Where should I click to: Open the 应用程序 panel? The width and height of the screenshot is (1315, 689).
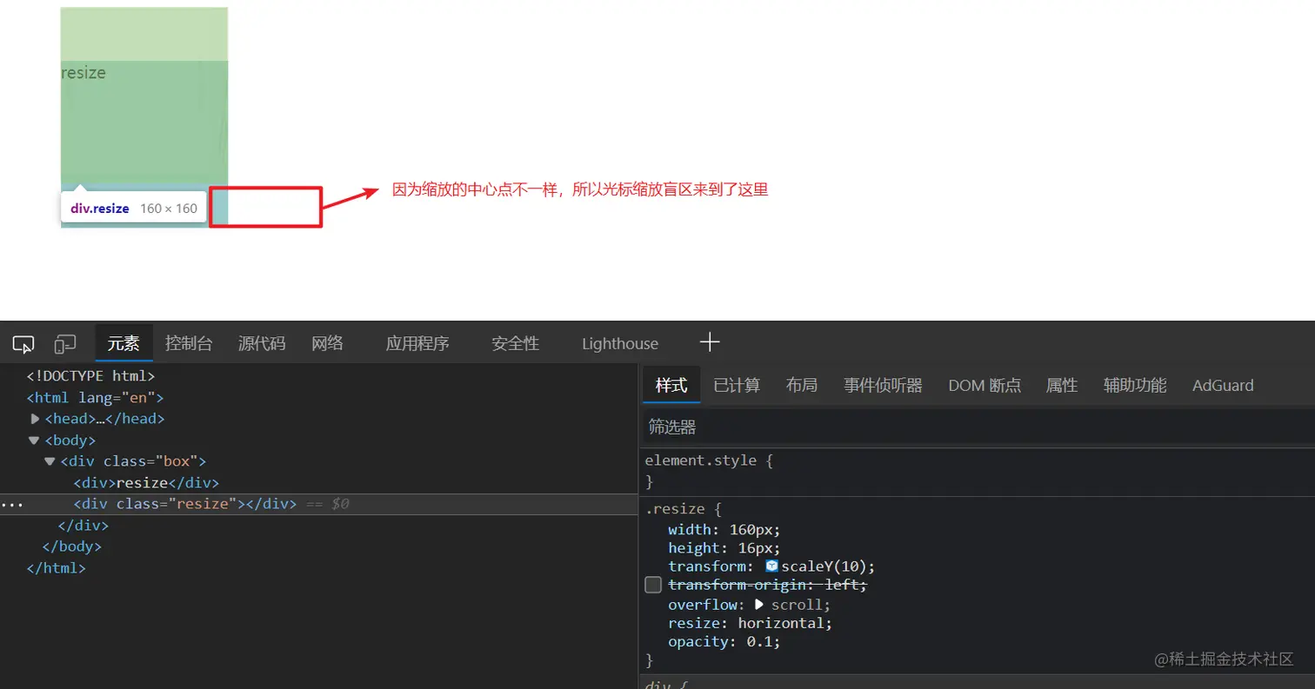click(418, 343)
